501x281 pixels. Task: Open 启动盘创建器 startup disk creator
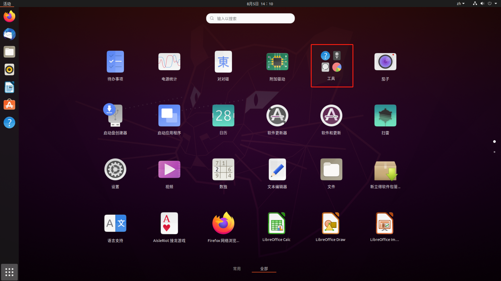click(115, 116)
